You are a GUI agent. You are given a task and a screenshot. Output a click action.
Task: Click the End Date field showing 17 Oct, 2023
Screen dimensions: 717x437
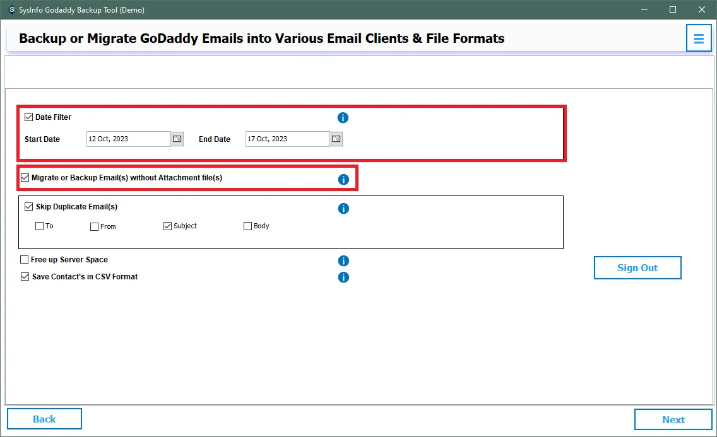tap(288, 139)
